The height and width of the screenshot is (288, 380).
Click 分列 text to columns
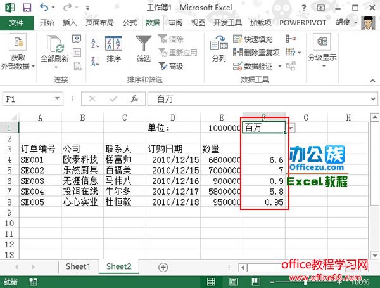(219, 48)
